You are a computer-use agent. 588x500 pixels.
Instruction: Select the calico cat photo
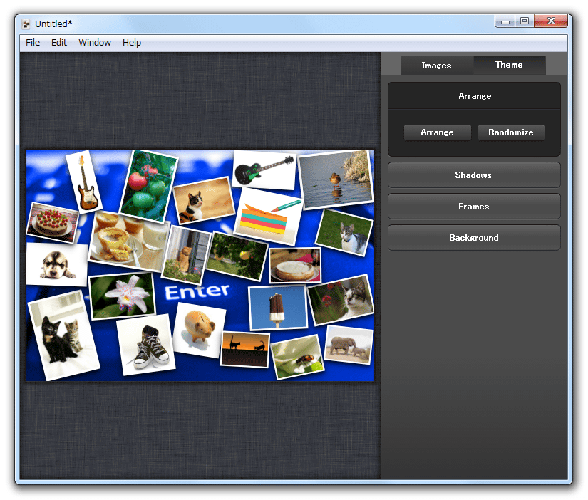[x=204, y=201]
